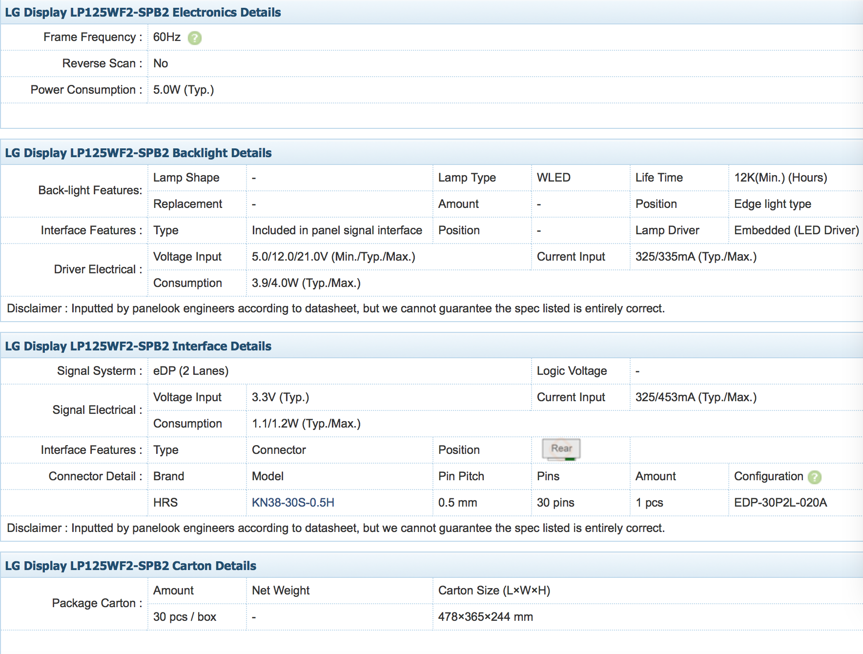Click Included in panel signal interface text
This screenshot has height=654, width=863.
click(x=337, y=230)
